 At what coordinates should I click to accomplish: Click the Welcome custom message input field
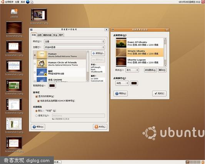point(78,116)
